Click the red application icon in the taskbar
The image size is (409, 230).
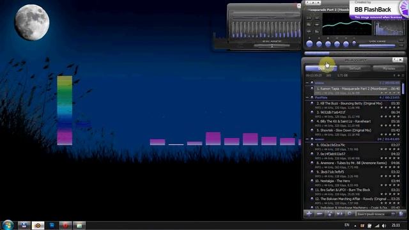pyautogui.click(x=65, y=226)
